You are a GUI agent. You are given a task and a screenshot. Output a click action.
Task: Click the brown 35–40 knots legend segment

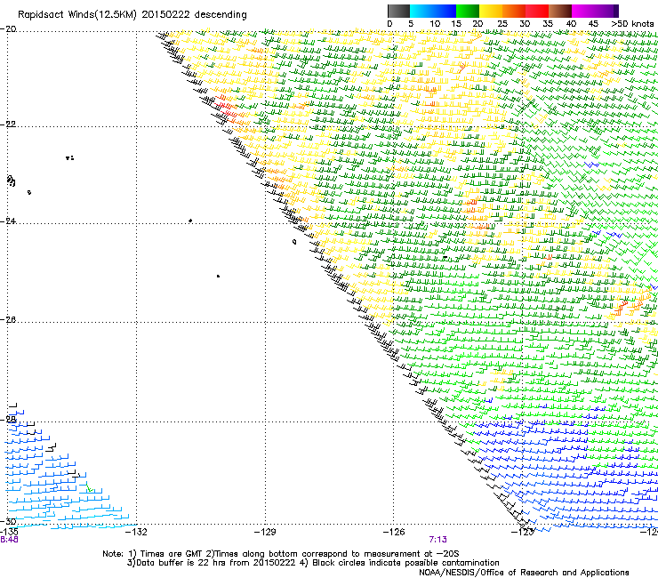(560, 11)
